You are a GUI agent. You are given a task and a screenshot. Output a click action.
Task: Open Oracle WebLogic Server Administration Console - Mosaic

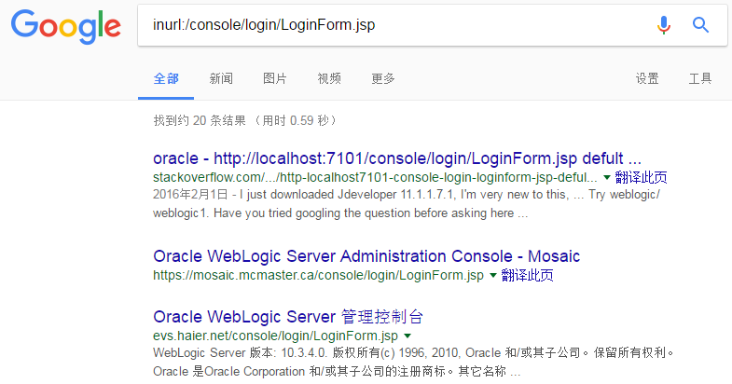pyautogui.click(x=366, y=256)
